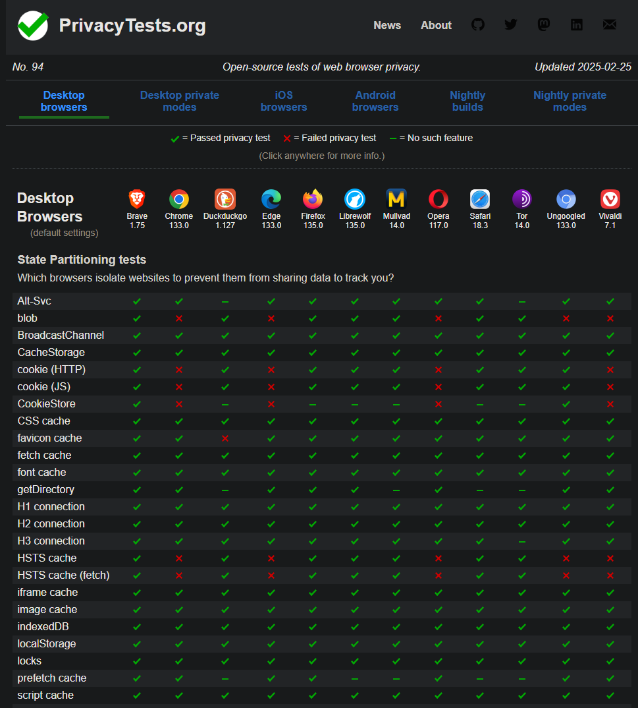Open the GitHub repository icon
The width and height of the screenshot is (638, 708).
pyautogui.click(x=477, y=24)
